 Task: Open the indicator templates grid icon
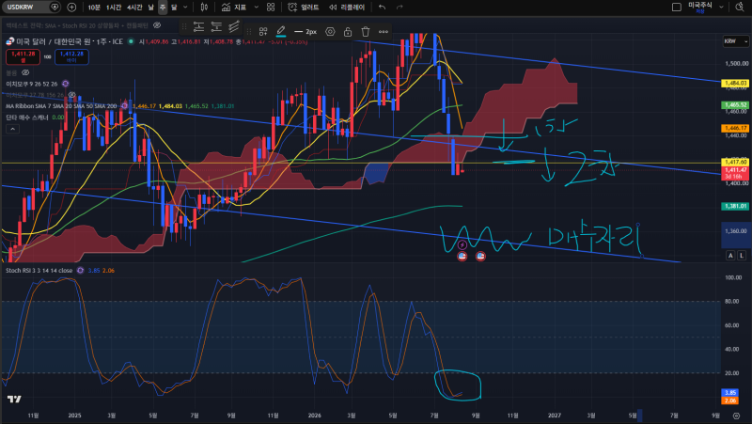coord(271,8)
